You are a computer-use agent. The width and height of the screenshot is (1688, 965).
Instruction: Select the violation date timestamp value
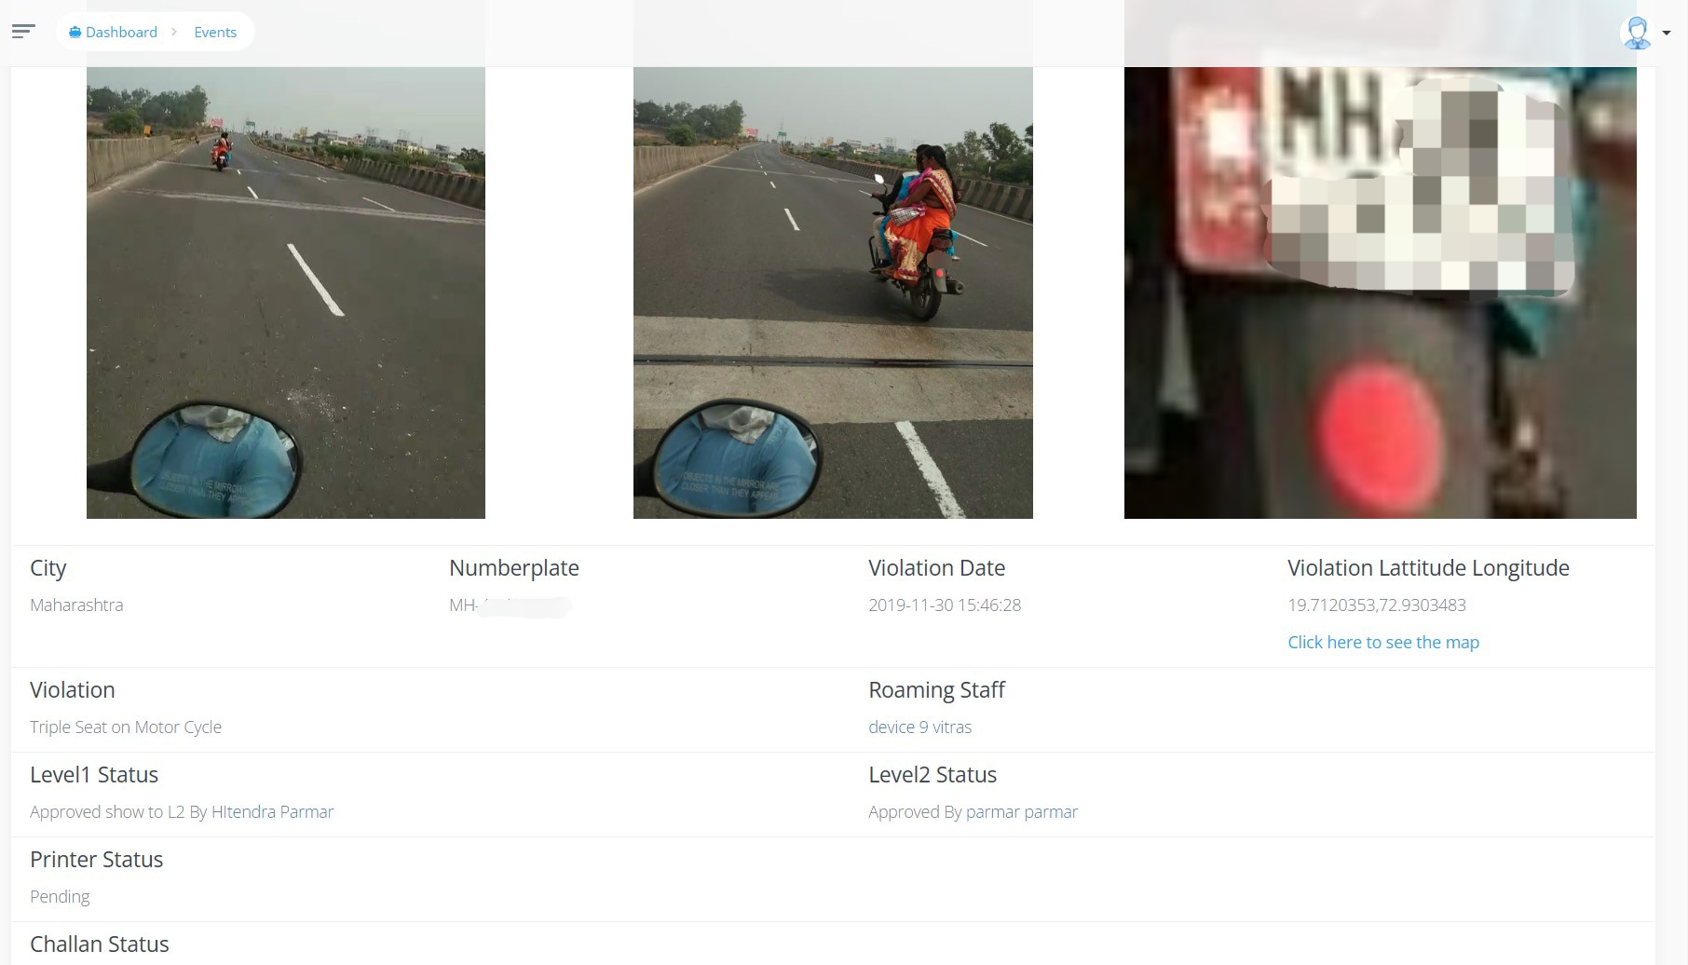945,605
